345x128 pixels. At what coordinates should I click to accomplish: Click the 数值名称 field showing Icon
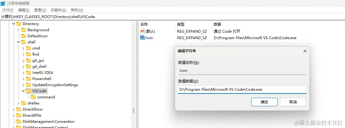pyautogui.click(x=242, y=71)
